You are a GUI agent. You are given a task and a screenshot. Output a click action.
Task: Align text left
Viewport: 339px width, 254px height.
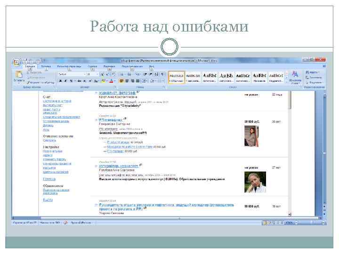pyautogui.click(x=122, y=81)
